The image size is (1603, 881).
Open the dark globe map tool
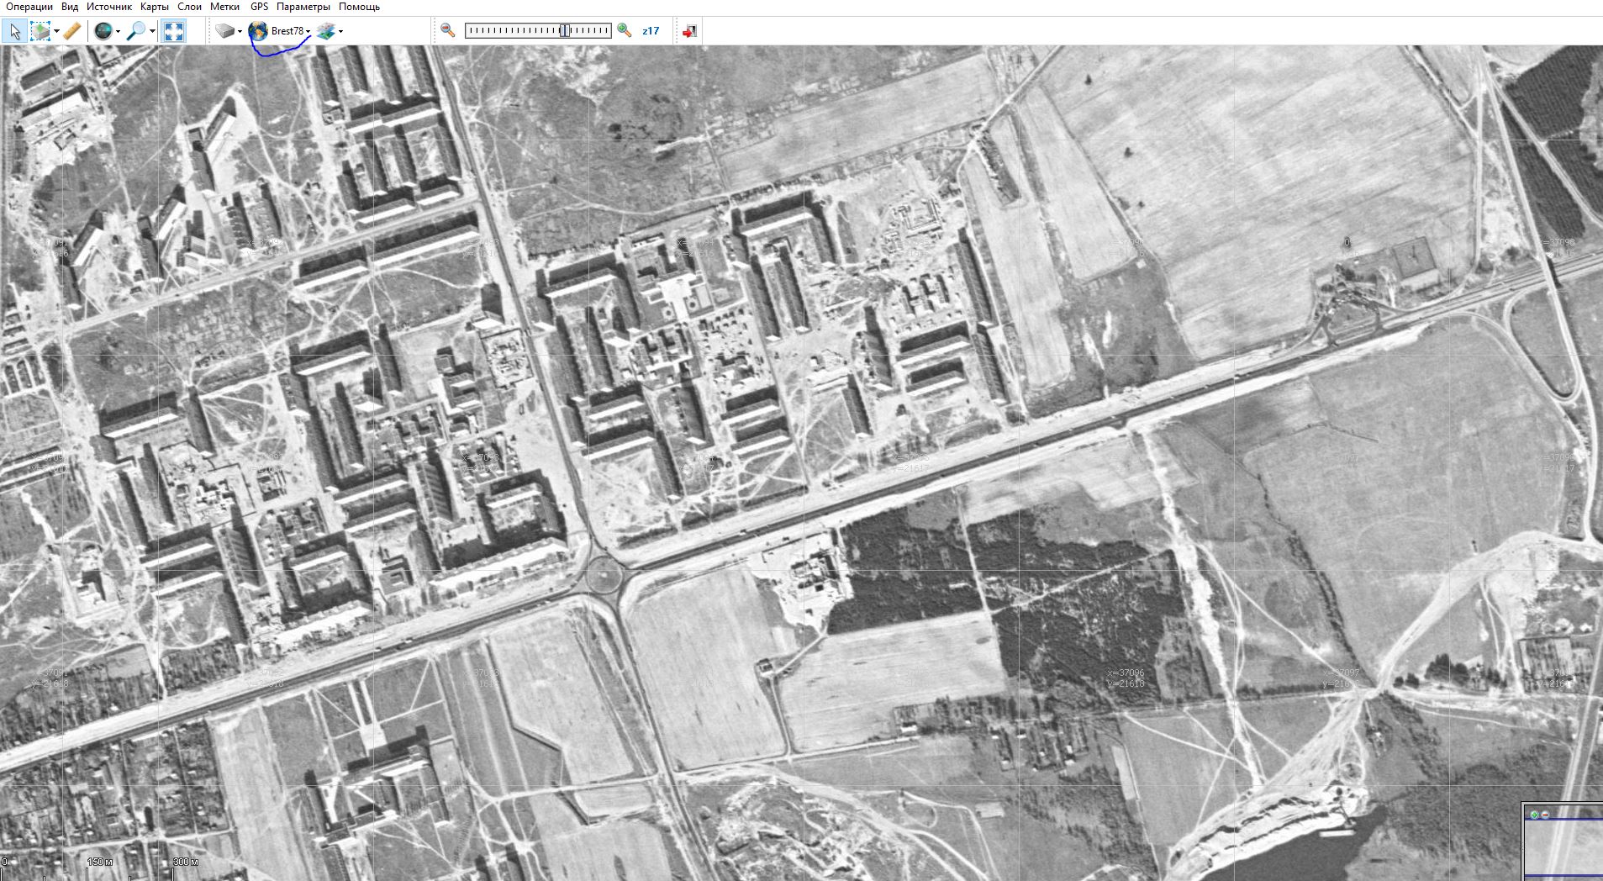tap(103, 31)
